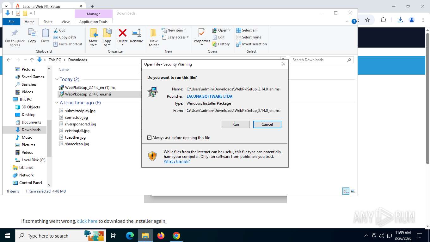This screenshot has height=242, width=430.
Task: Open the Easy access dropdown
Action: click(x=175, y=37)
